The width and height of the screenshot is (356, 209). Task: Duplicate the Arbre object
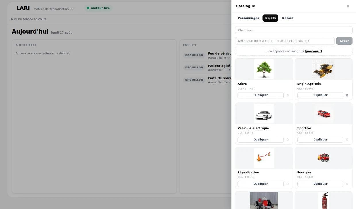260,95
